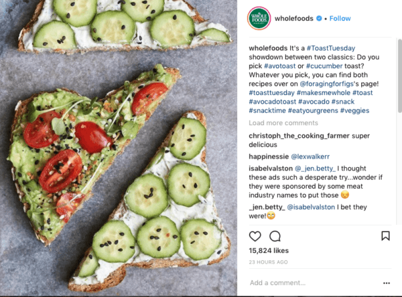This screenshot has height=297, width=402.
Task: Open the @lexwalkerr mention
Action: tap(310, 157)
